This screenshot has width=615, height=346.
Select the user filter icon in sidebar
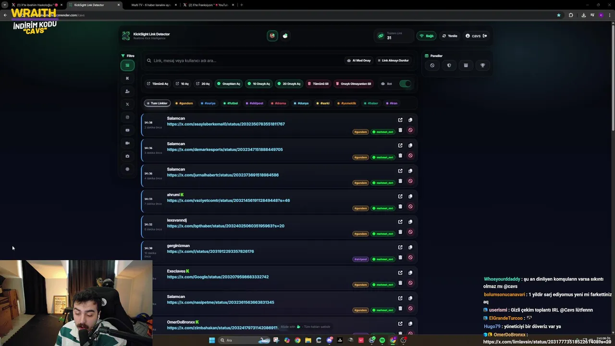click(x=127, y=91)
